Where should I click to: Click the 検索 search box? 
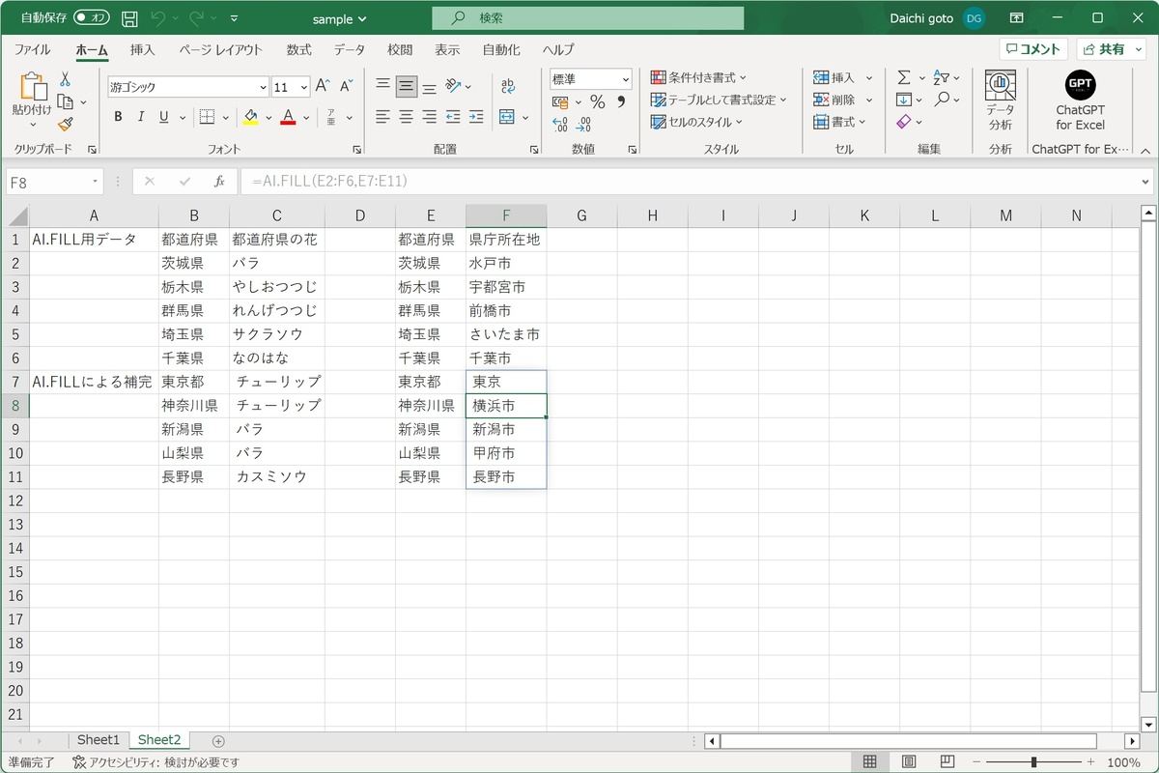pos(588,18)
